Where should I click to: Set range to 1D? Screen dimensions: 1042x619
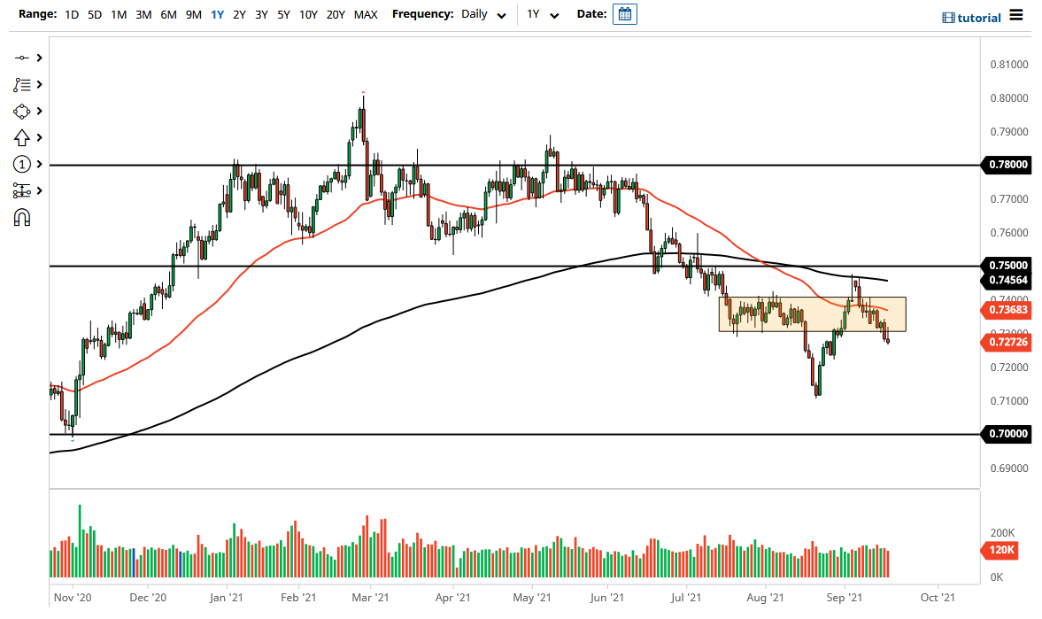tap(72, 14)
